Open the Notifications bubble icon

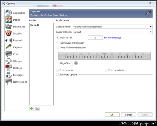point(9,82)
